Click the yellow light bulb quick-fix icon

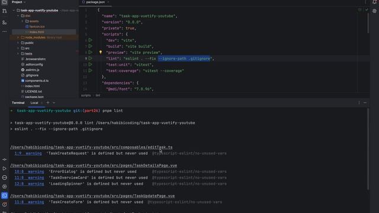101,52
